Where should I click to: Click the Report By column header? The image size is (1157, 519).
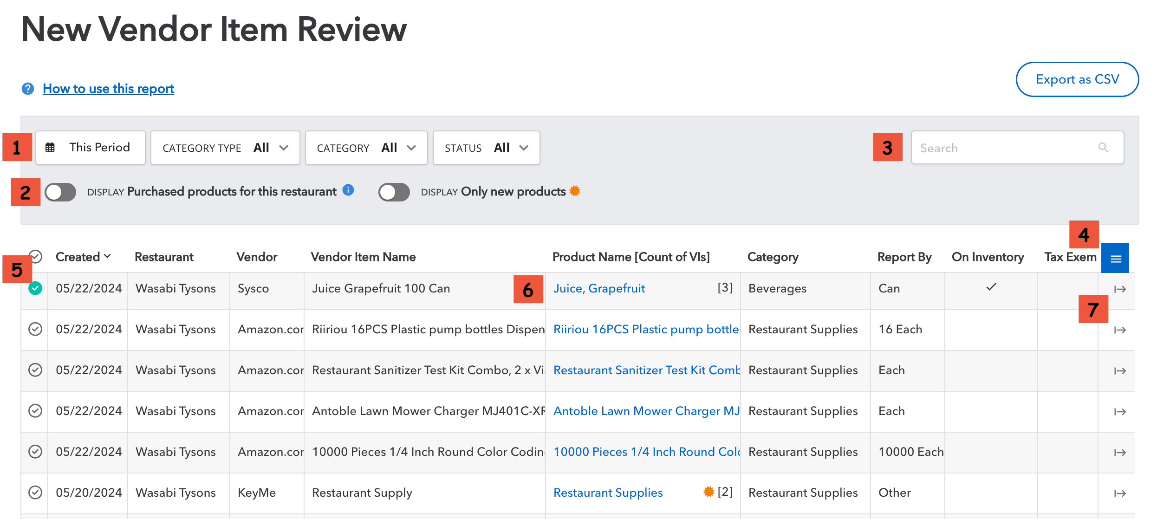point(904,257)
